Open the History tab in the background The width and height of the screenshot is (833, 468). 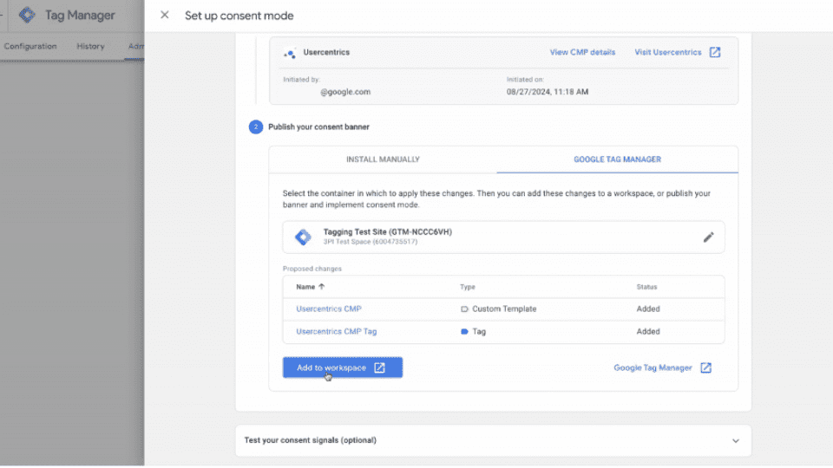click(x=90, y=46)
